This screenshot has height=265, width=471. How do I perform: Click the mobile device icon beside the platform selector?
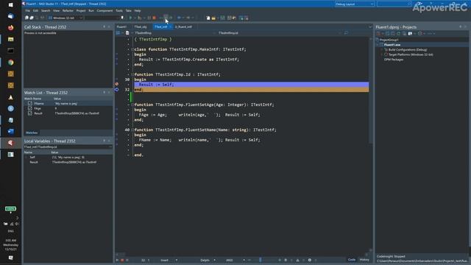pyautogui.click(x=122, y=18)
